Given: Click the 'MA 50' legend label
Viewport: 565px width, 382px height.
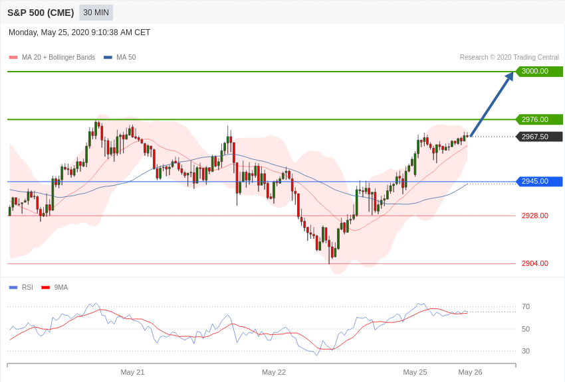Looking at the screenshot, I should coord(126,57).
